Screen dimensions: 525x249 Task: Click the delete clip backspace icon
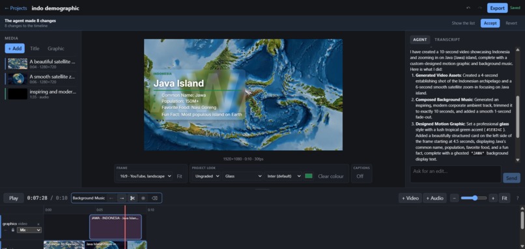click(x=154, y=198)
